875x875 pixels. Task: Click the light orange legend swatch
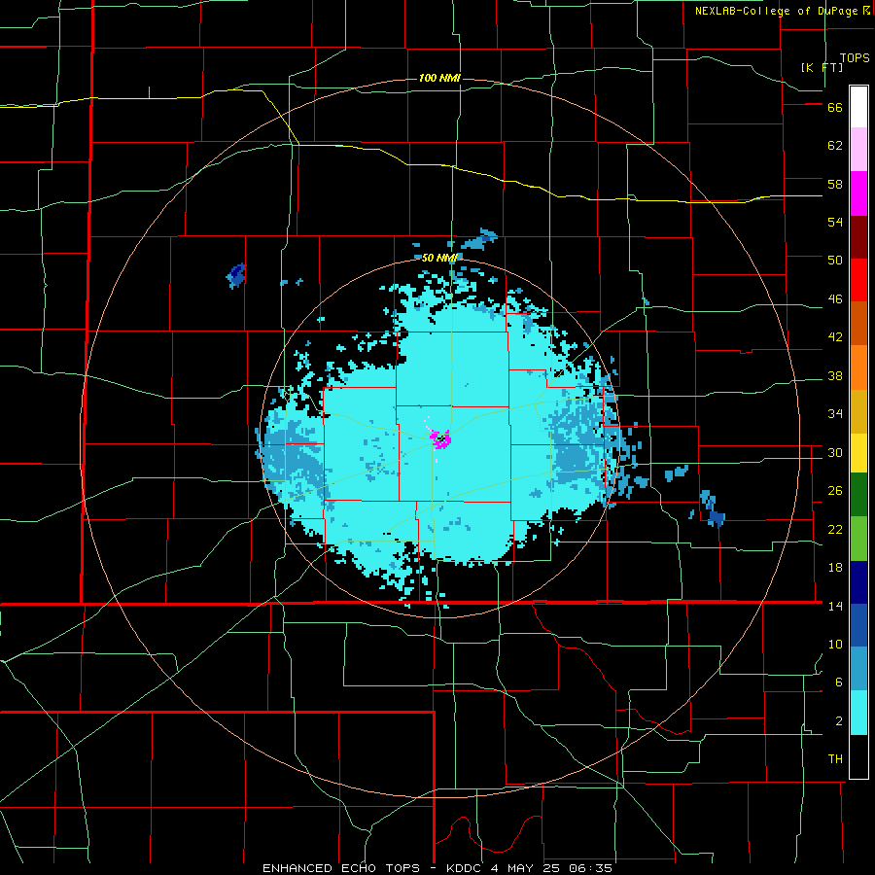[858, 367]
